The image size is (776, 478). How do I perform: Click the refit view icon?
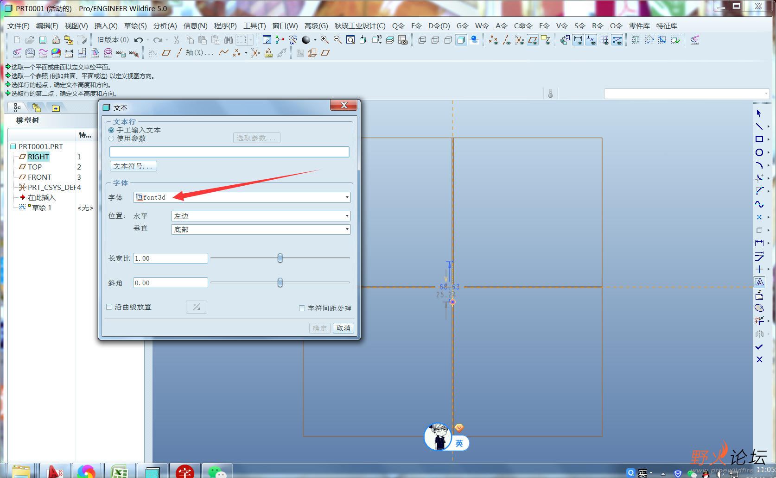coord(350,40)
